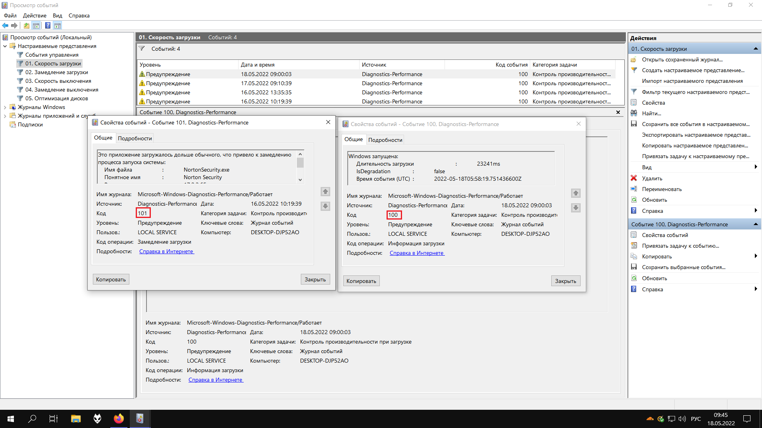The height and width of the screenshot is (428, 762).
Task: Click the up arrow button in Event 101 dialog
Action: pyautogui.click(x=325, y=192)
